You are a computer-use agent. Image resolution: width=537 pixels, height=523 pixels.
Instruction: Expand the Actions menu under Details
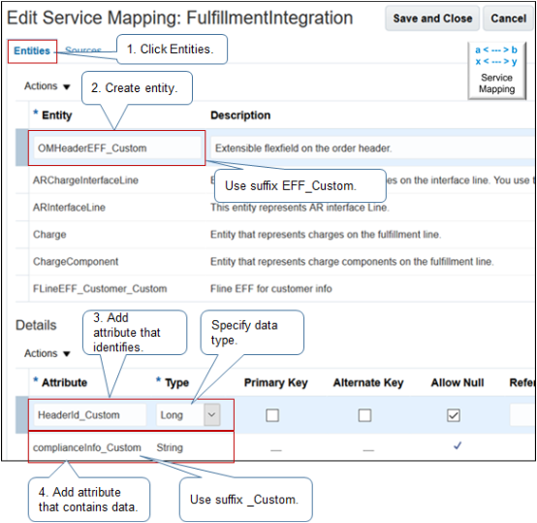tap(47, 353)
